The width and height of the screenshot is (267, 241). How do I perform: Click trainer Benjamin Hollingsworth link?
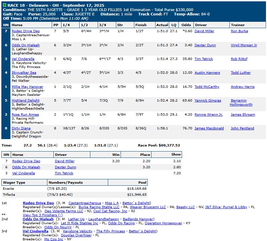(241, 103)
